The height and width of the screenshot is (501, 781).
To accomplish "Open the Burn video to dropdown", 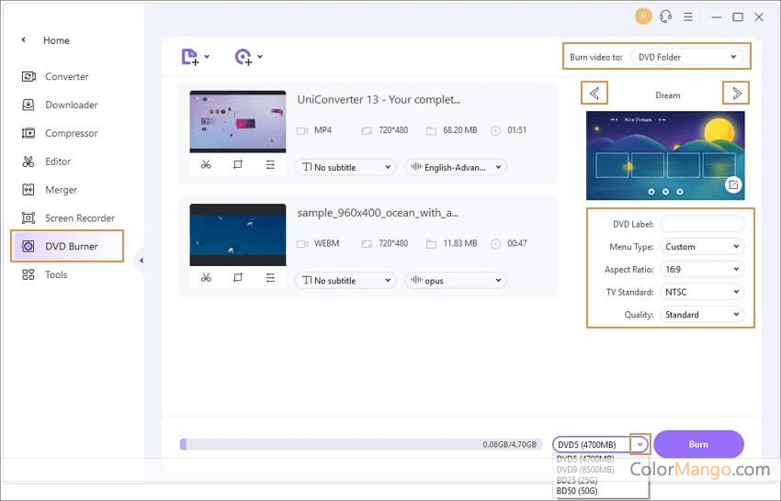I will coord(687,57).
